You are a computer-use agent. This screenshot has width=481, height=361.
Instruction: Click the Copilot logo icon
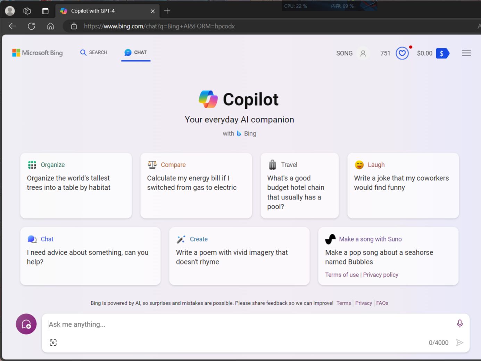[x=208, y=99]
